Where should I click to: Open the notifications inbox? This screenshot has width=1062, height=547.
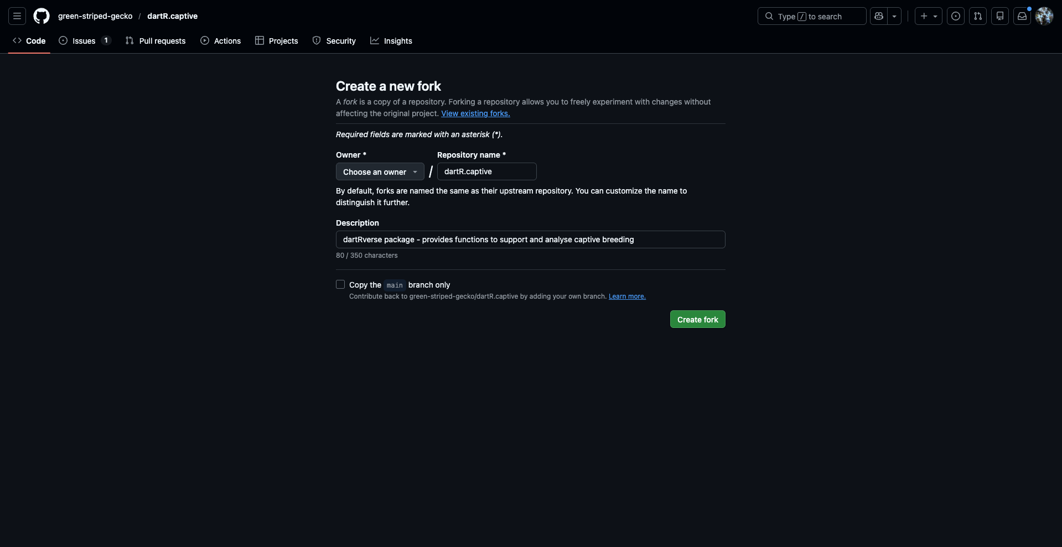(x=1022, y=16)
